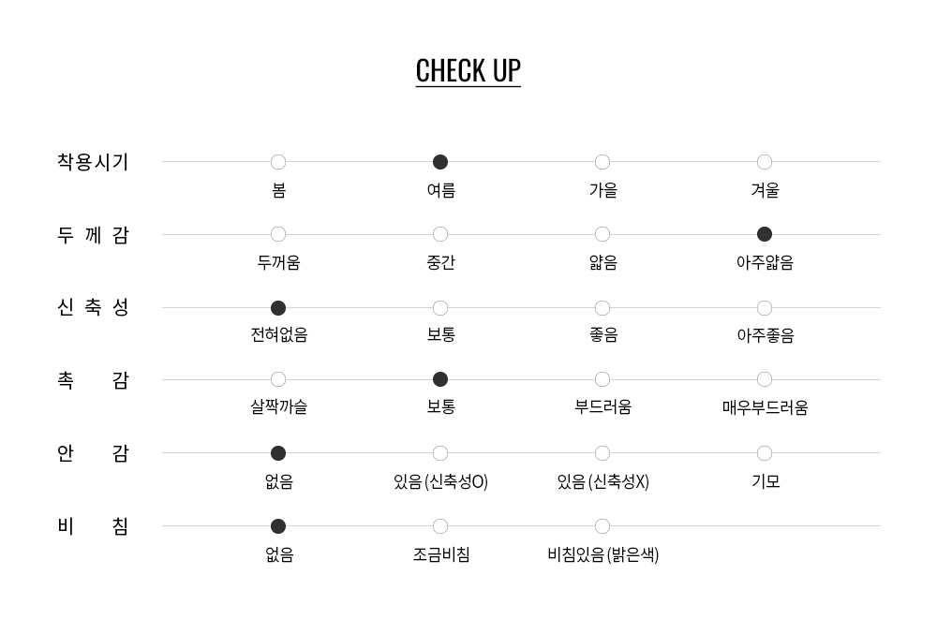Pick 부드러움 texture circle
This screenshot has width=937, height=619.
click(602, 379)
